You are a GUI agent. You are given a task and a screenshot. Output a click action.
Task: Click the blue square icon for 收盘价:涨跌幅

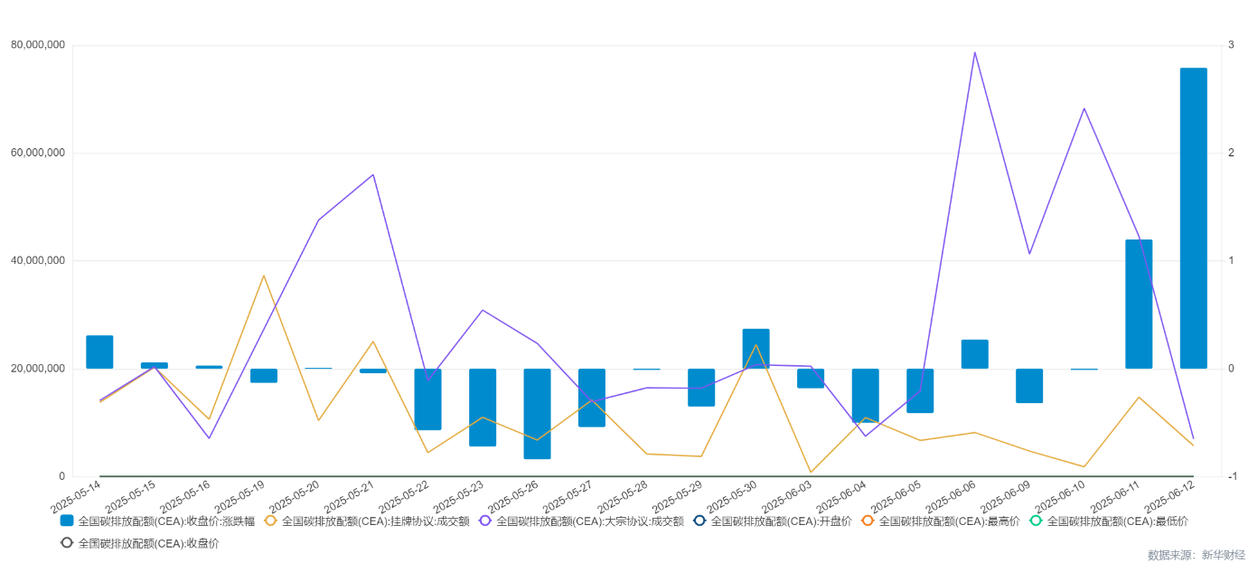(x=67, y=521)
